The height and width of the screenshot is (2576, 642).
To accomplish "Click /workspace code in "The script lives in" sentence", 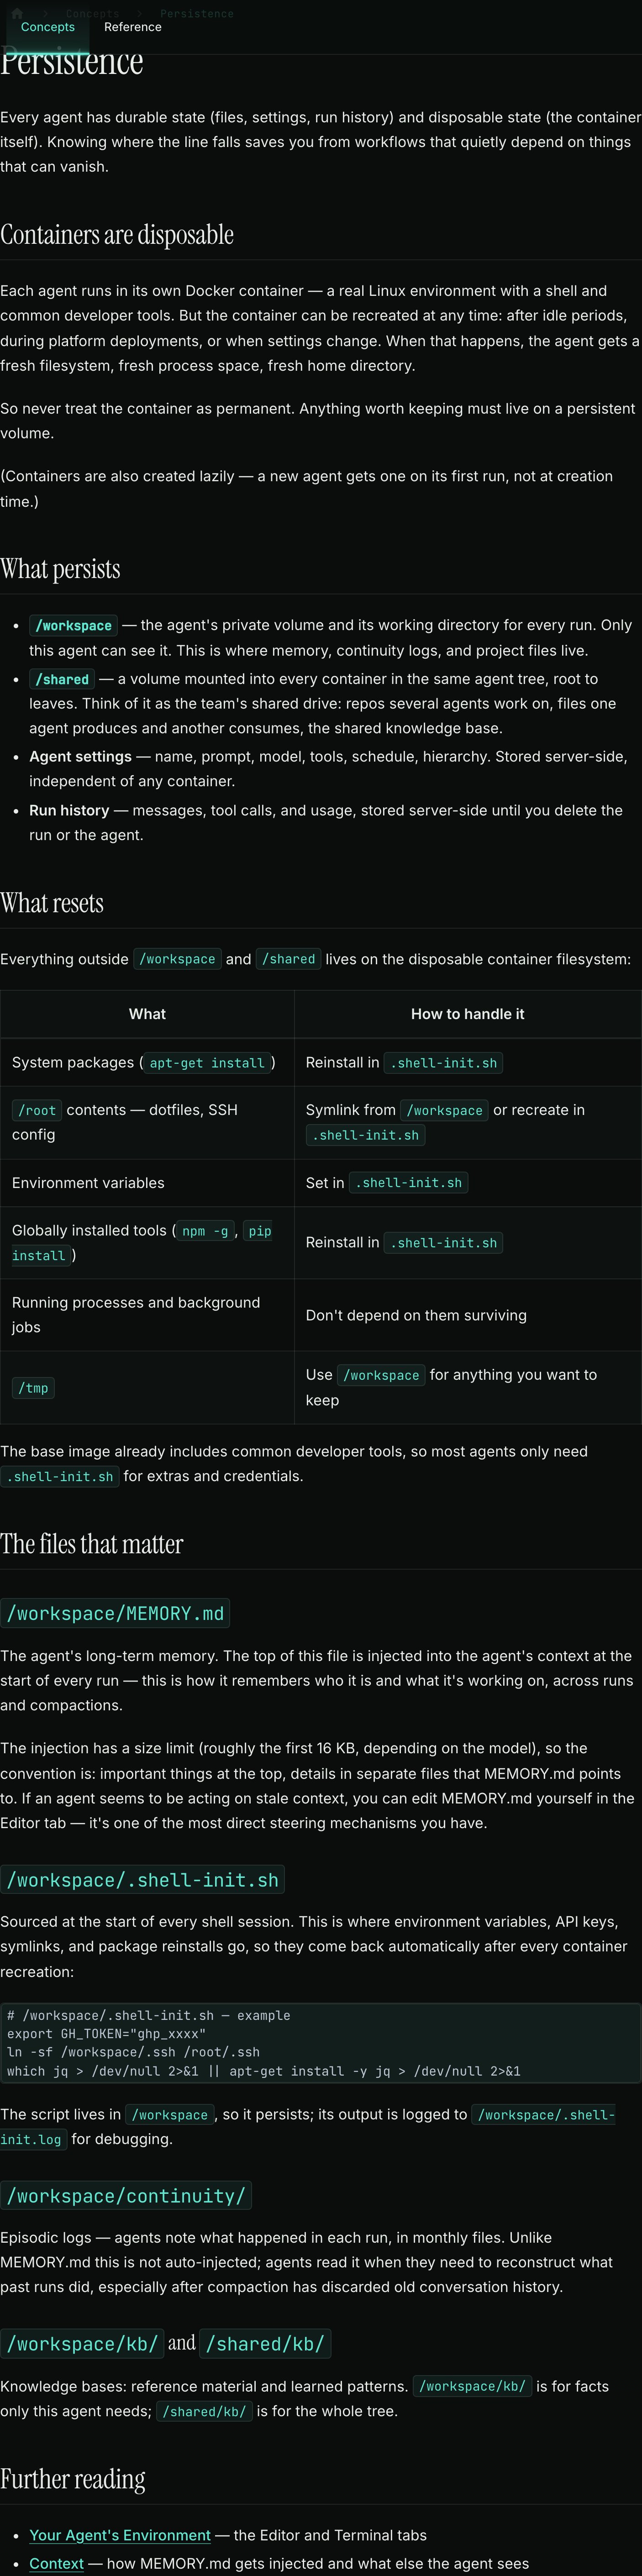I will point(170,2115).
